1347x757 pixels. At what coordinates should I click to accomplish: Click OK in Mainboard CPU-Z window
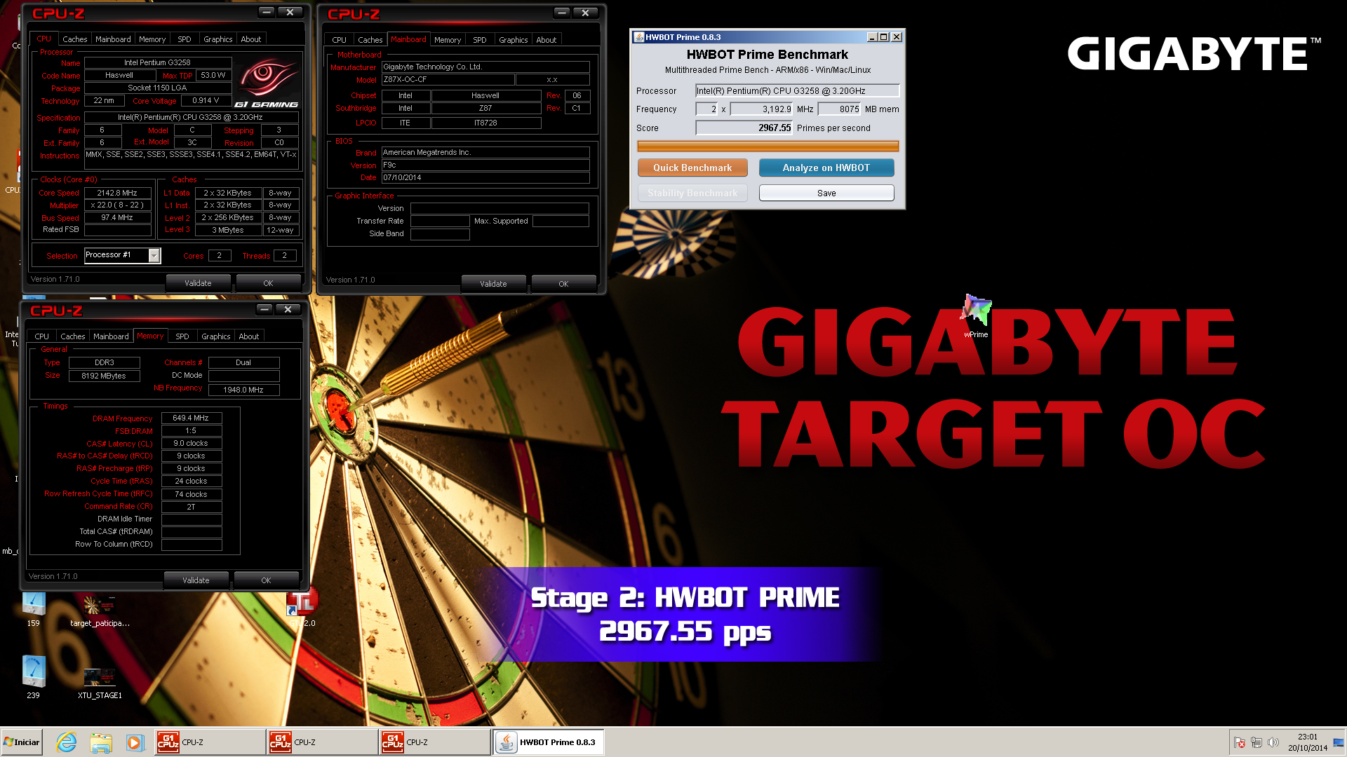563,284
